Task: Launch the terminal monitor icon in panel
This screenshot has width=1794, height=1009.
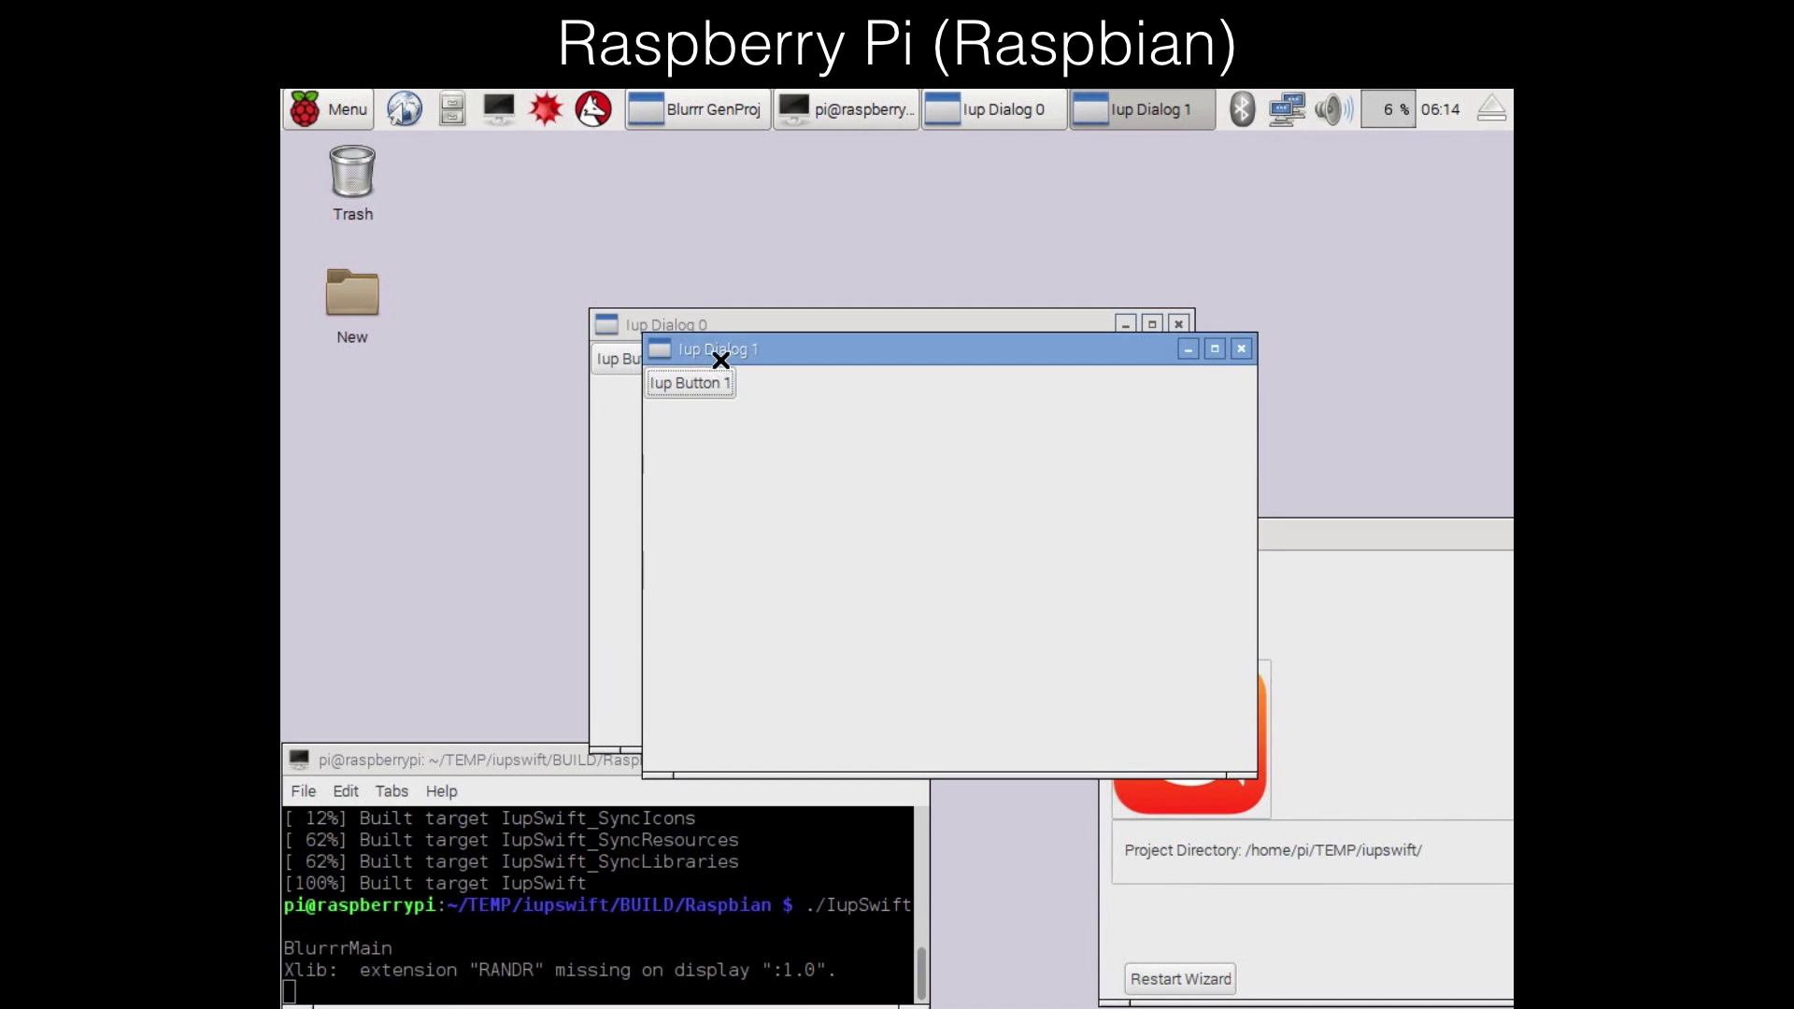Action: point(498,109)
